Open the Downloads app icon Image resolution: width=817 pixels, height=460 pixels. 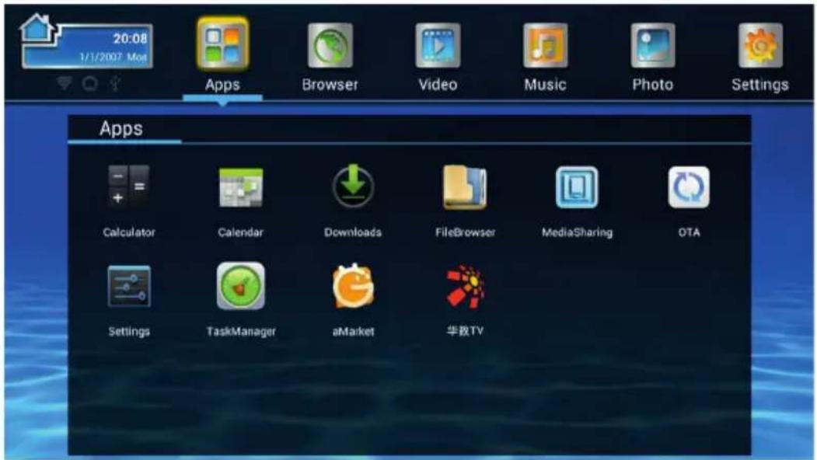[353, 186]
